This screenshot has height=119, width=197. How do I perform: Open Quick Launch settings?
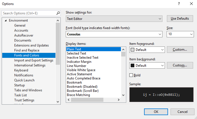24,80
